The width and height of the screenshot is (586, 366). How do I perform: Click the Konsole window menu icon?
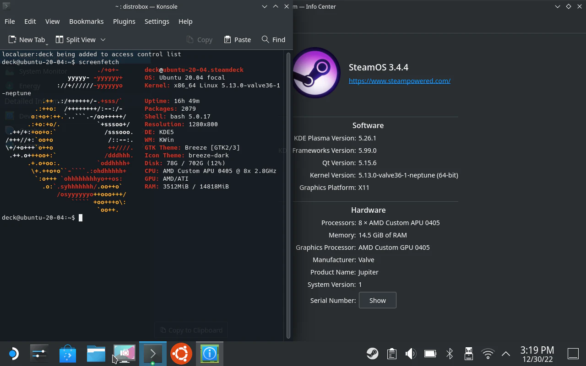6,6
